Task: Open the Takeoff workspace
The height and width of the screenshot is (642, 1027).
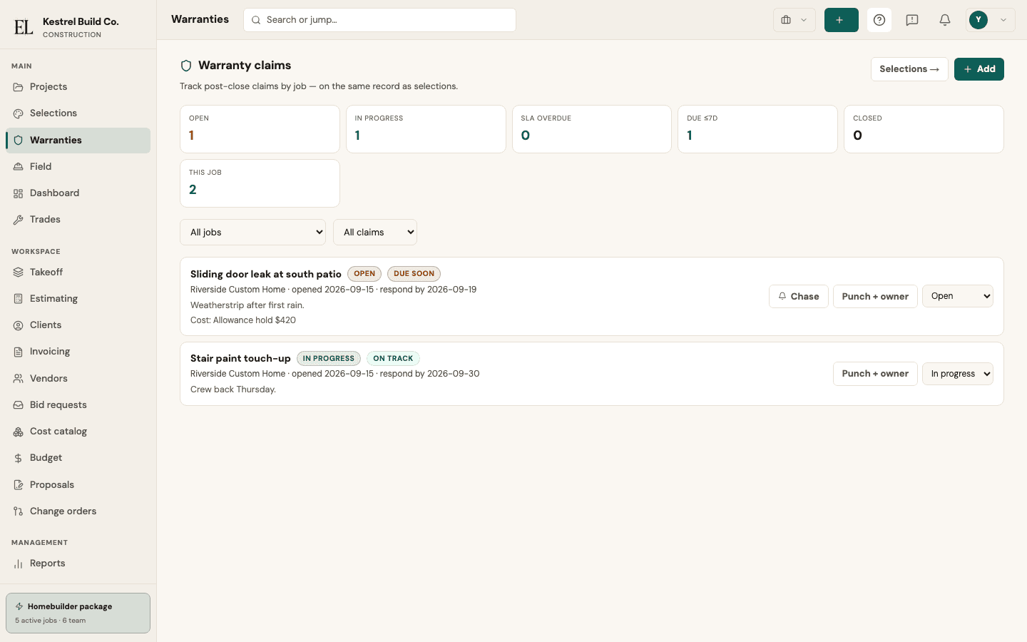Action: click(x=78, y=272)
